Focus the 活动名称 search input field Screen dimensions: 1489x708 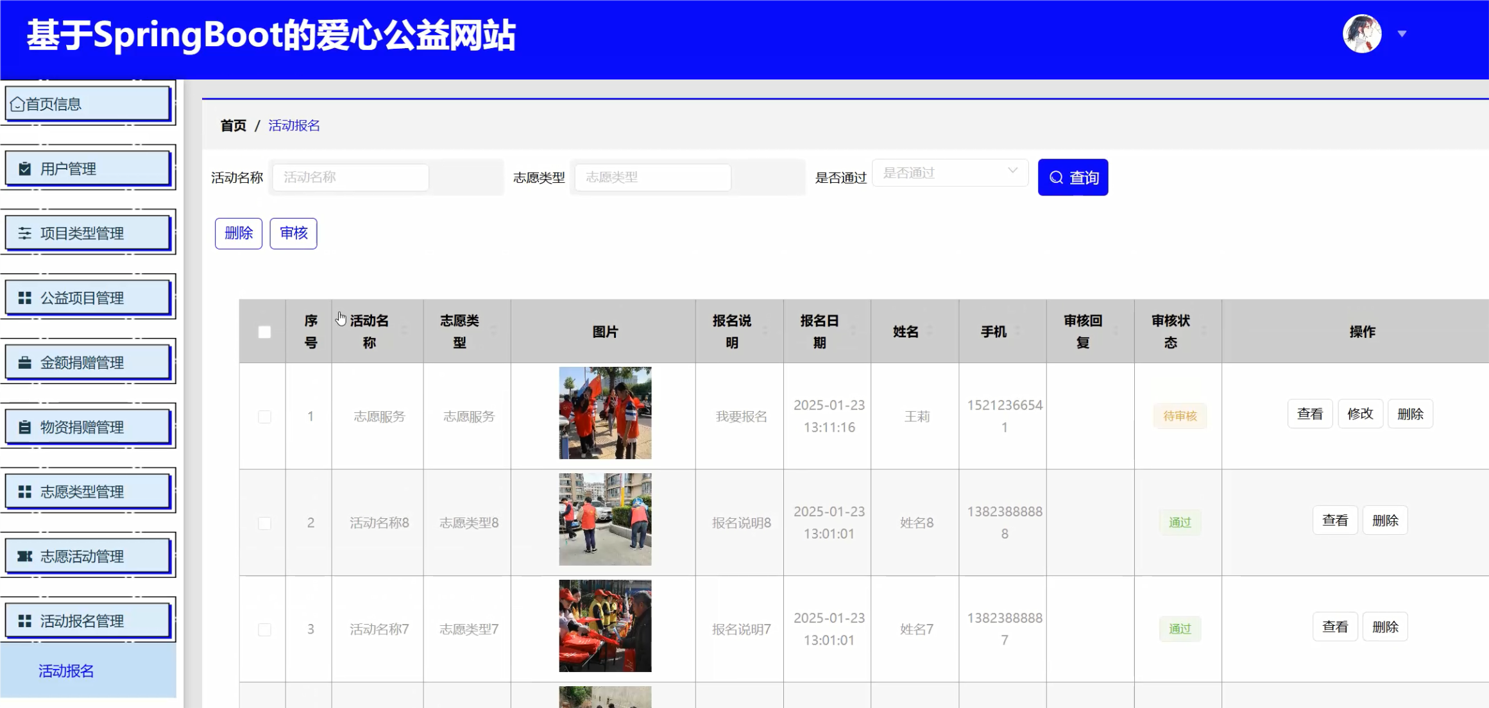(350, 177)
